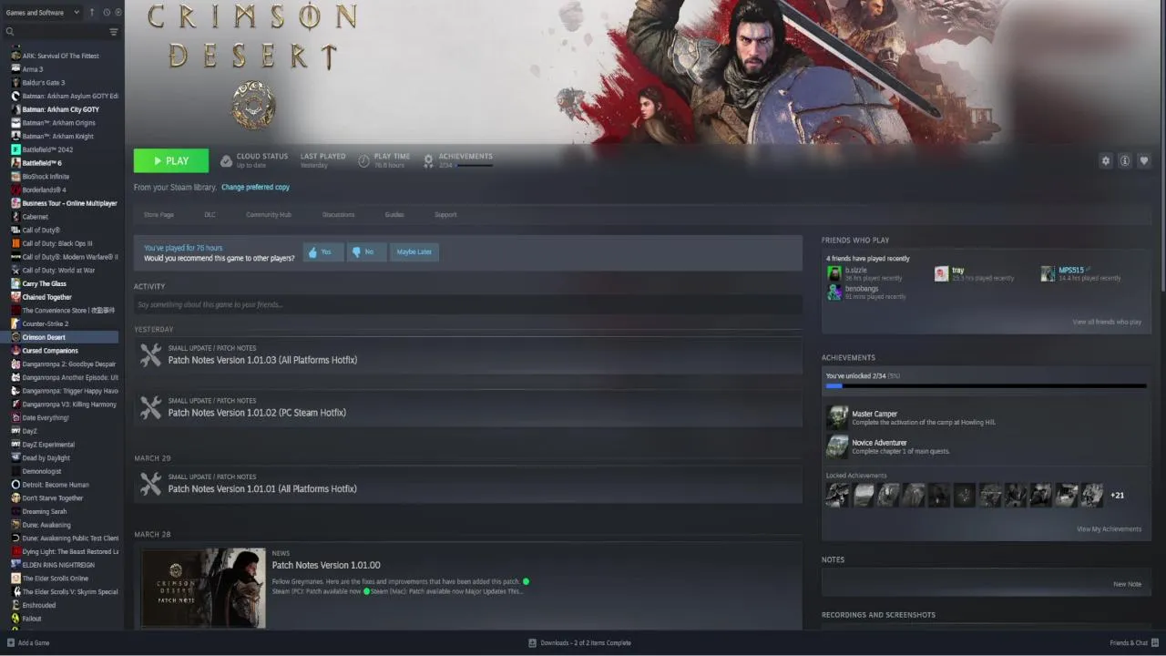Open Friends & Chat icon
The height and width of the screenshot is (656, 1166).
[x=1154, y=642]
